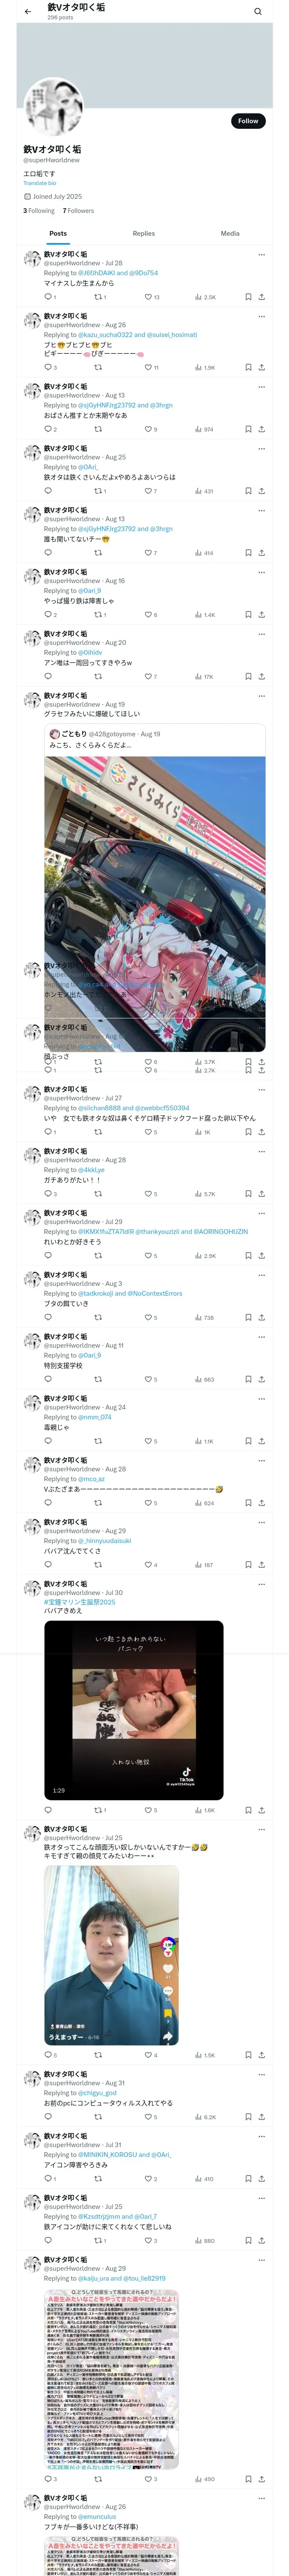Open more menu on the first Aug 13 post
The height and width of the screenshot is (2576, 289).
[x=261, y=386]
